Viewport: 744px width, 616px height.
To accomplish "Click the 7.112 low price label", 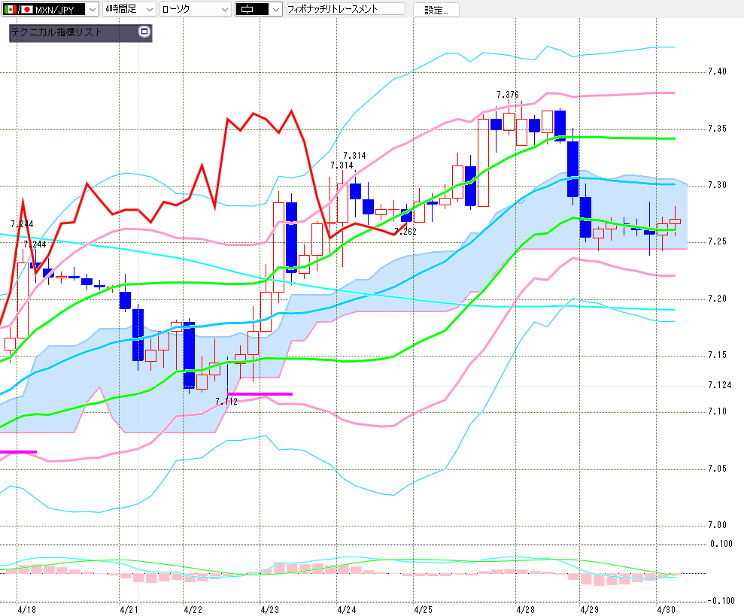I will 226,402.
